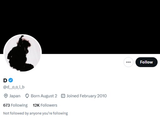Click the blue verified checkmark badge

(x=11, y=80)
